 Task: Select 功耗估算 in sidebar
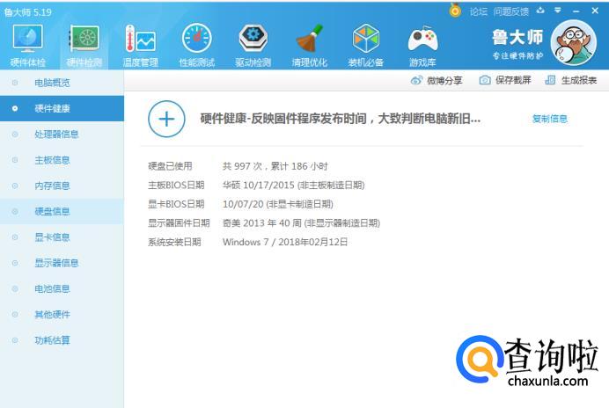62,340
